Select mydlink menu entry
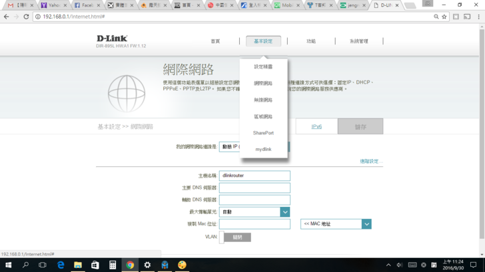 (263, 150)
